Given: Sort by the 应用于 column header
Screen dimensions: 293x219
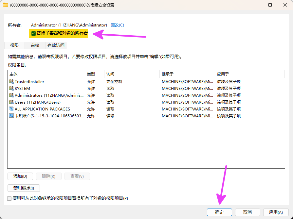Looking at the screenshot, I should [x=250, y=74].
